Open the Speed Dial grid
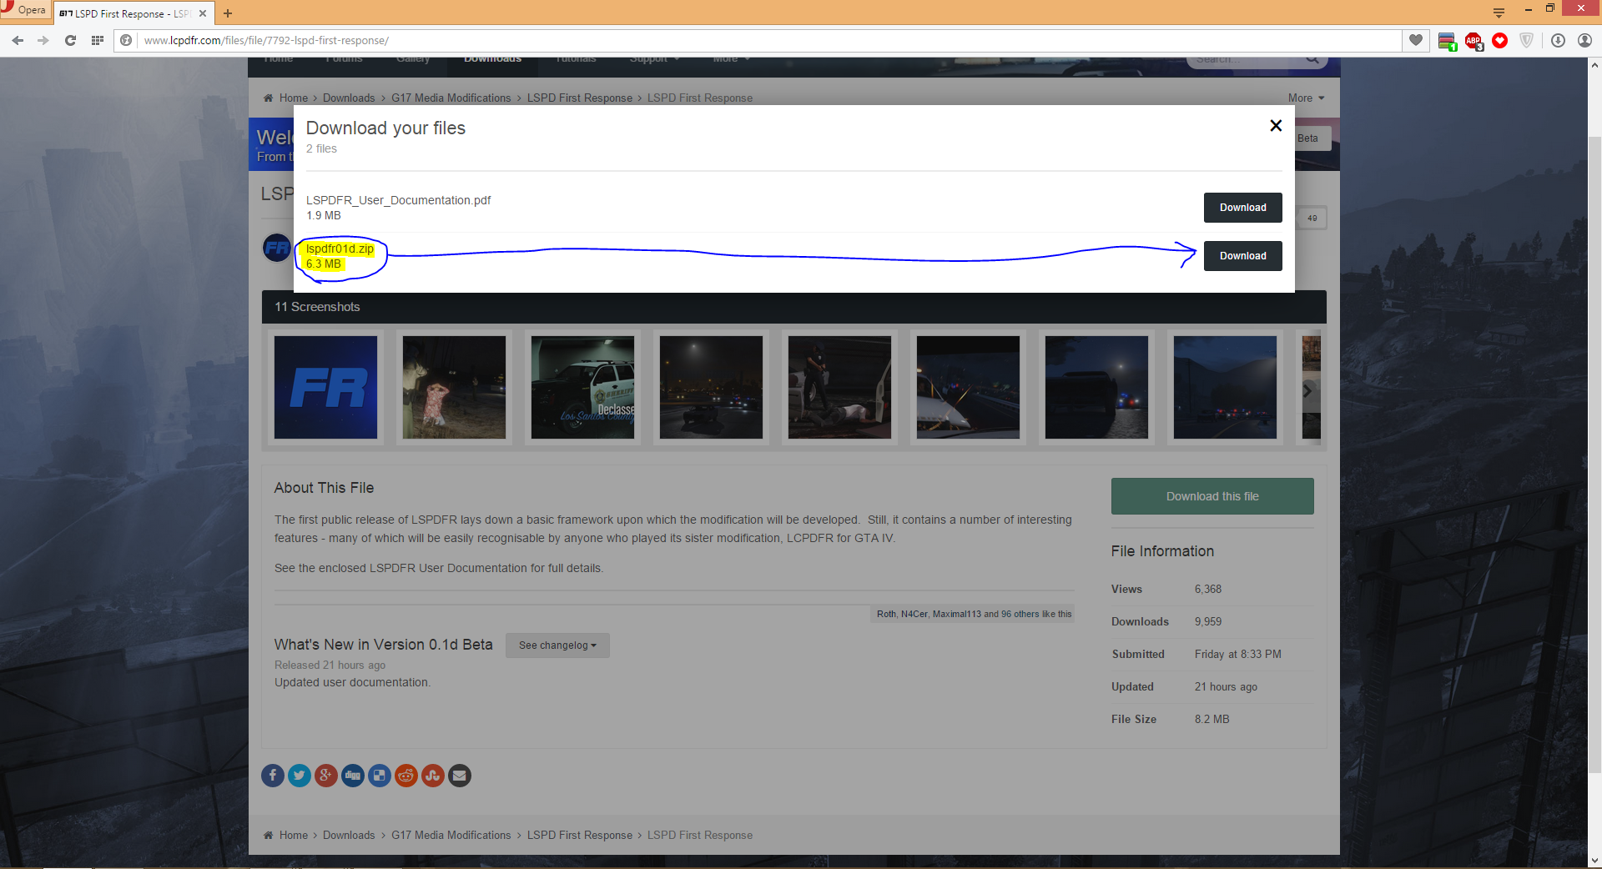 [x=98, y=40]
